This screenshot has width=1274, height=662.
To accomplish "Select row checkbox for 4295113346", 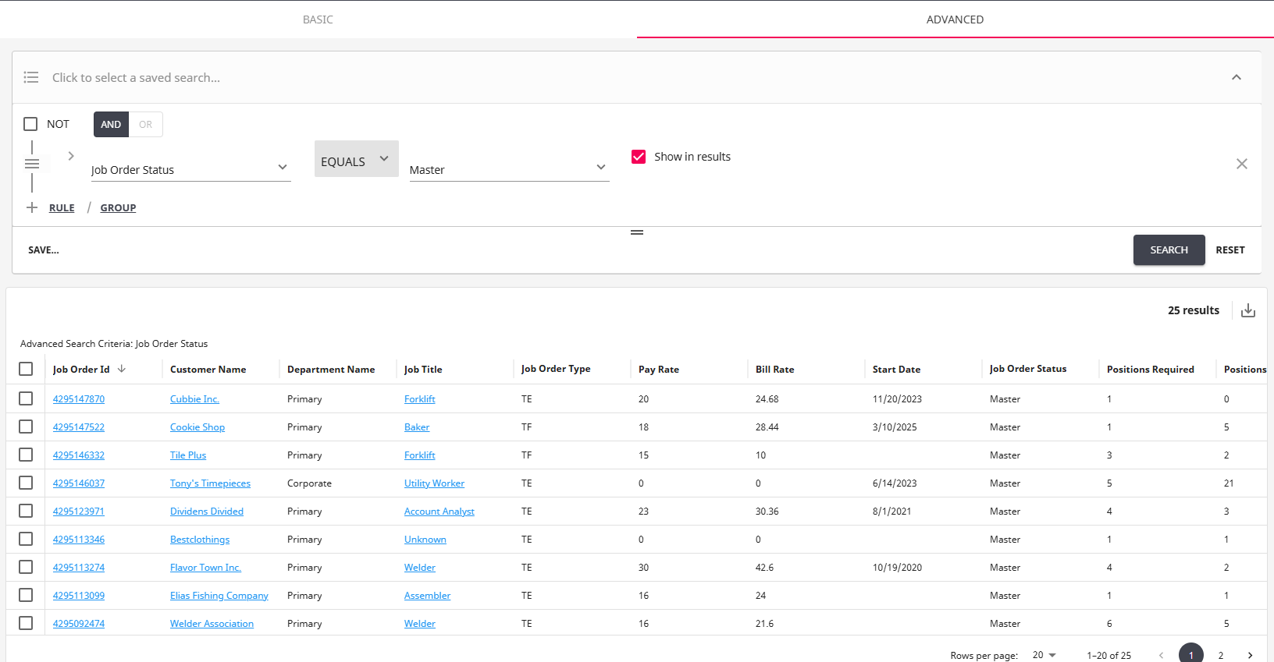I will click(x=26, y=539).
